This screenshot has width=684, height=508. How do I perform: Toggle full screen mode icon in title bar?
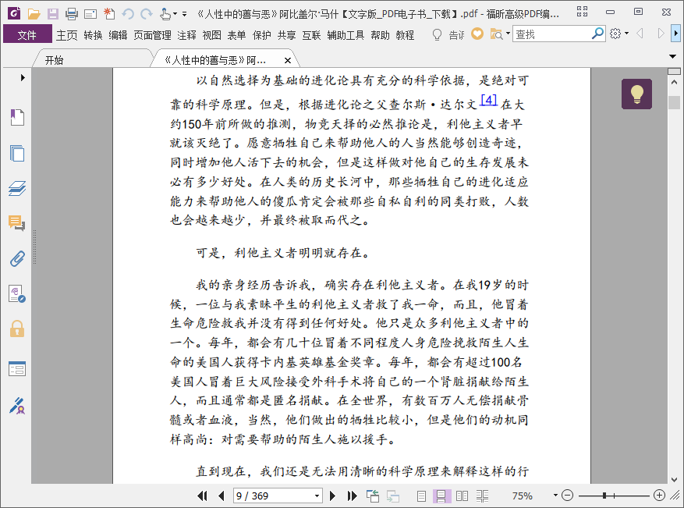pyautogui.click(x=582, y=12)
